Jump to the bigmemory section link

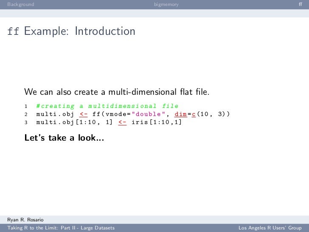tap(166, 4)
